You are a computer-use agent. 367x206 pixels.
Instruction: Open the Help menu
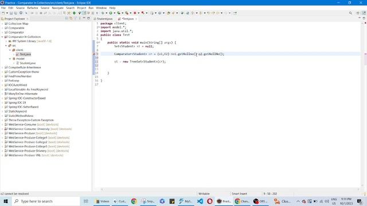point(112,8)
